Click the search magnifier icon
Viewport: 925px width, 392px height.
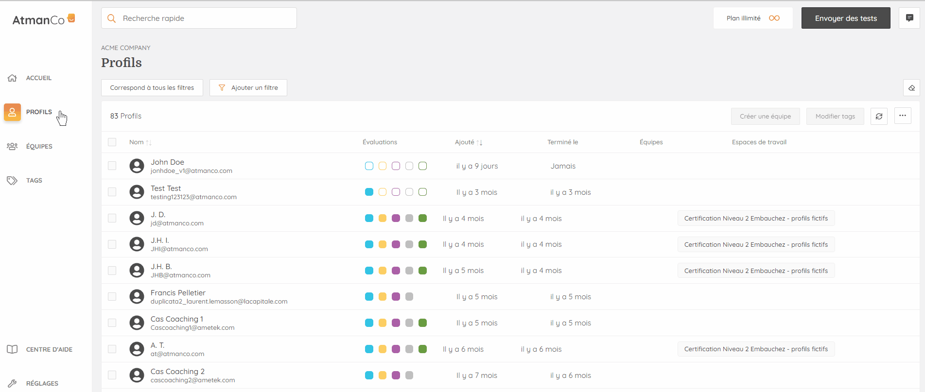pos(112,18)
